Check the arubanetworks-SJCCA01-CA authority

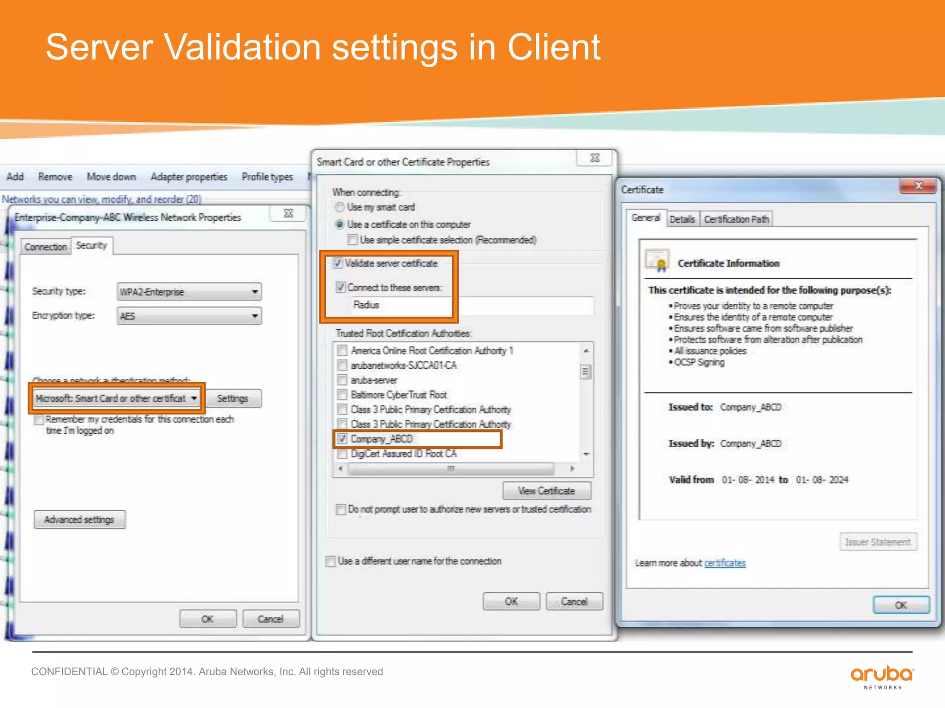[x=342, y=365]
